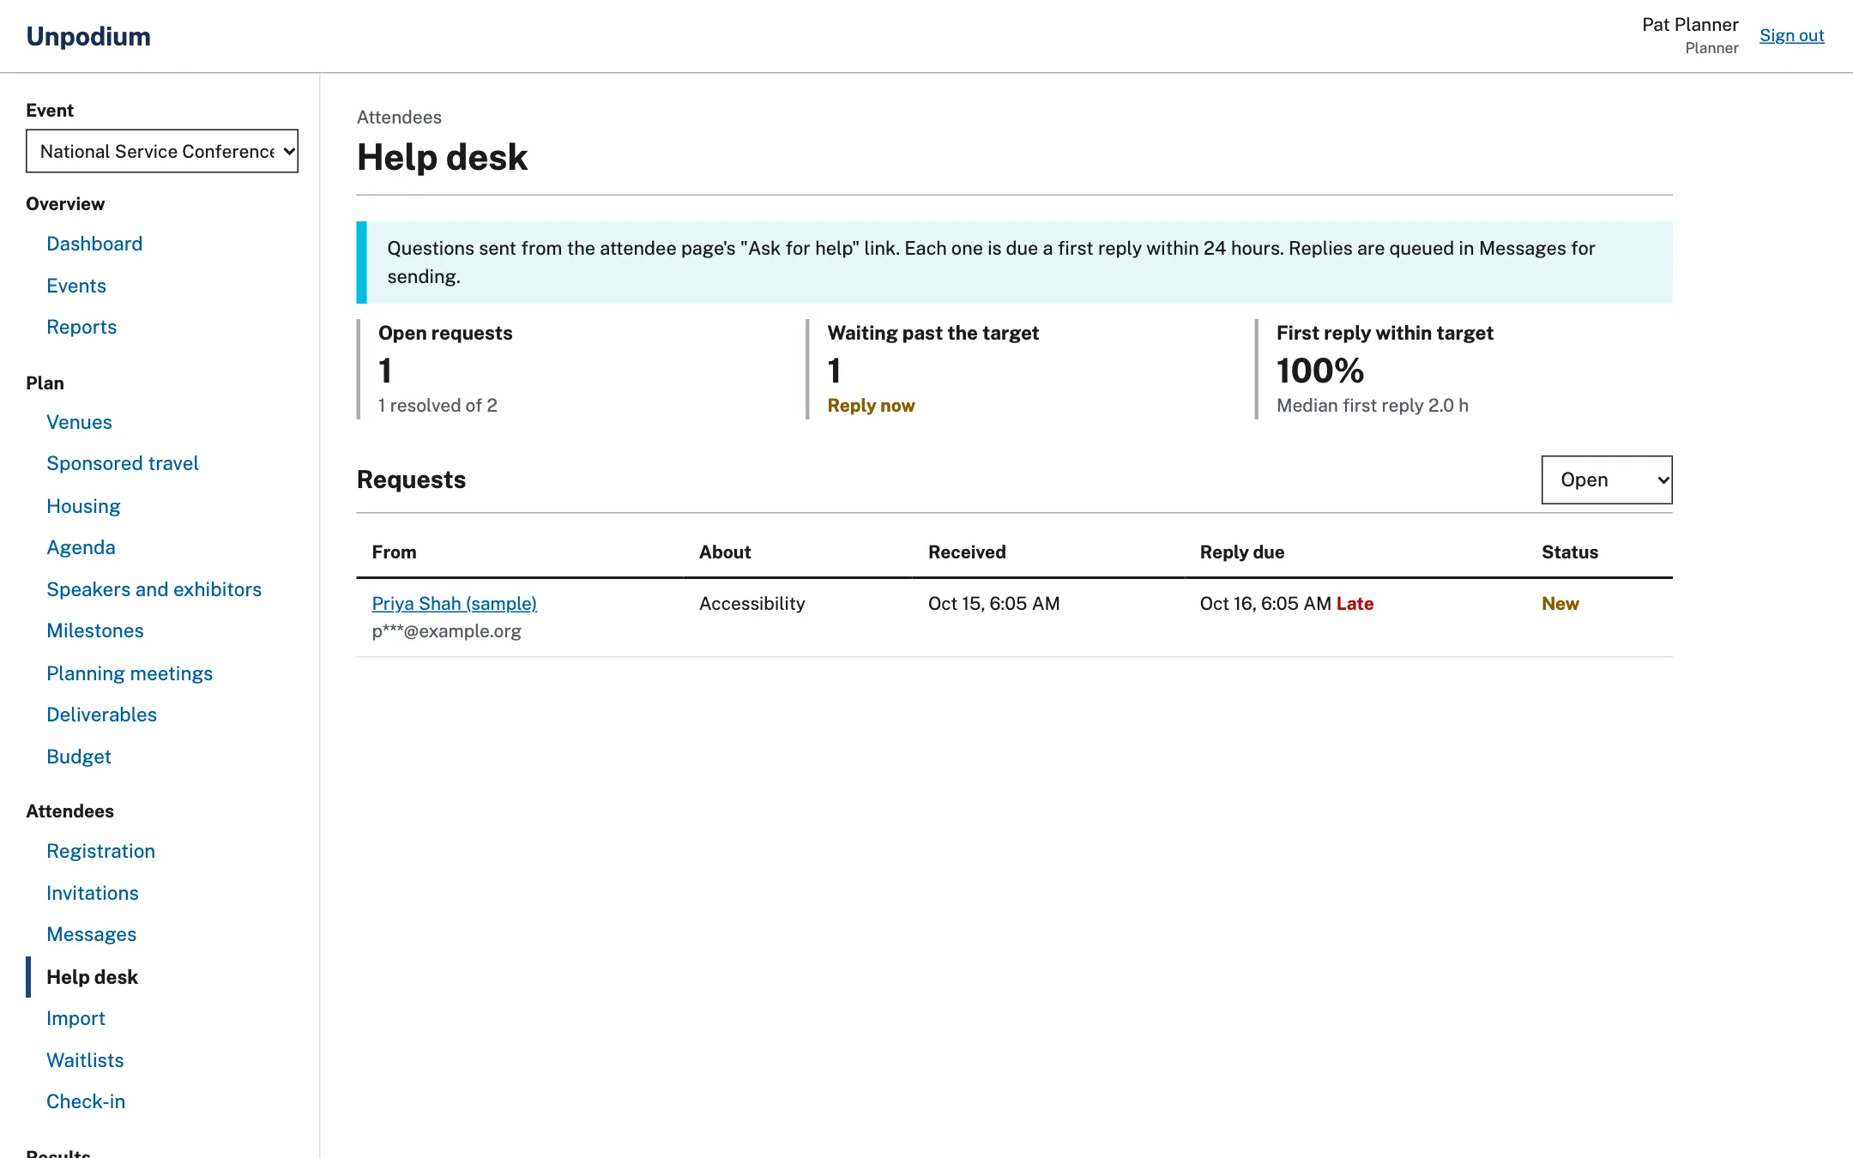Open Import page
Screen dimensions: 1853x1158
75,1018
